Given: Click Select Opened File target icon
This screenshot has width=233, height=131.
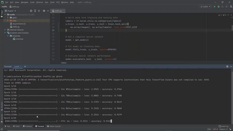Looking at the screenshot, I should 31,11.
